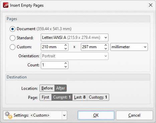Open the Portrait orientation dropdown
This screenshot has width=156, height=123.
(x=74, y=56)
